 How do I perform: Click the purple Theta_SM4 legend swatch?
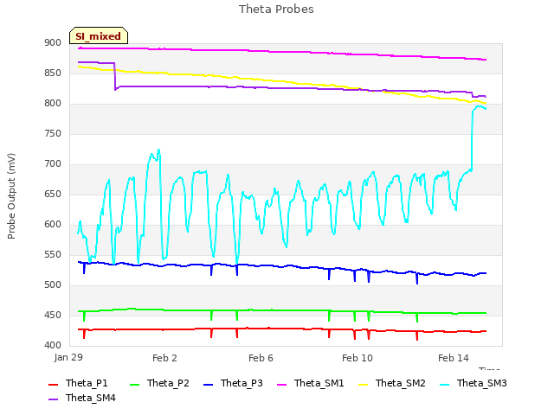[x=53, y=399]
